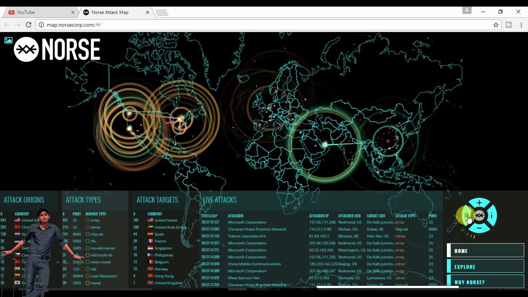Zoom in with the plus control
This screenshot has height=297, width=528.
(x=479, y=203)
